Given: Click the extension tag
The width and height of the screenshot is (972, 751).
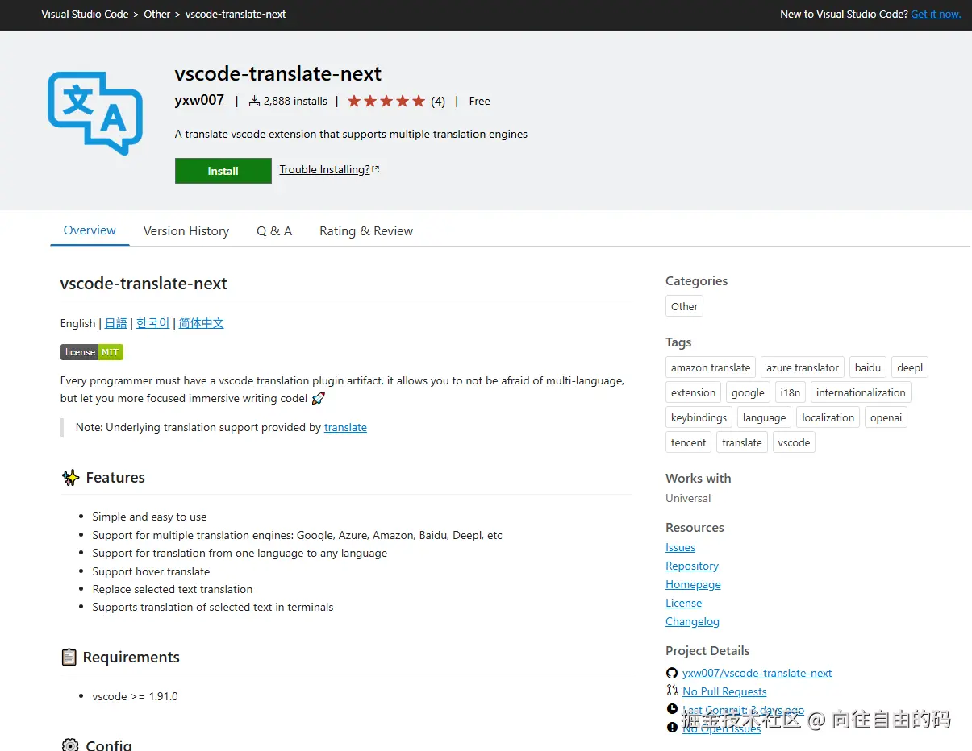Looking at the screenshot, I should 694,392.
